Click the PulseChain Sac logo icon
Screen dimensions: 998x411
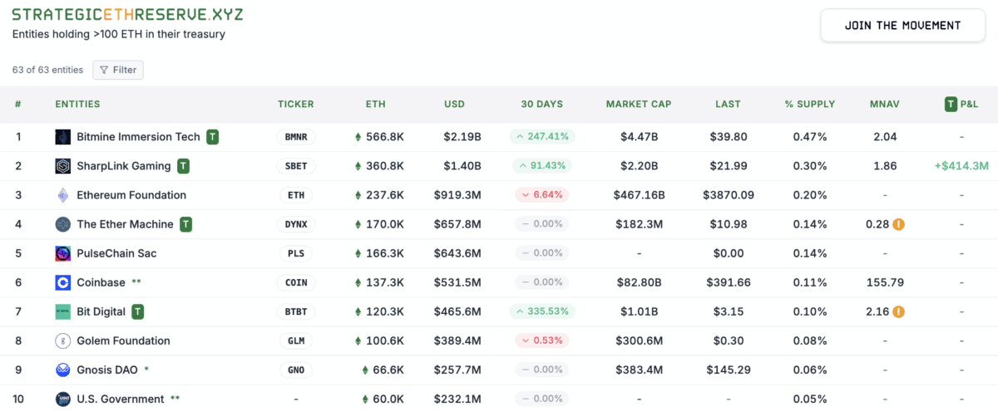point(62,253)
